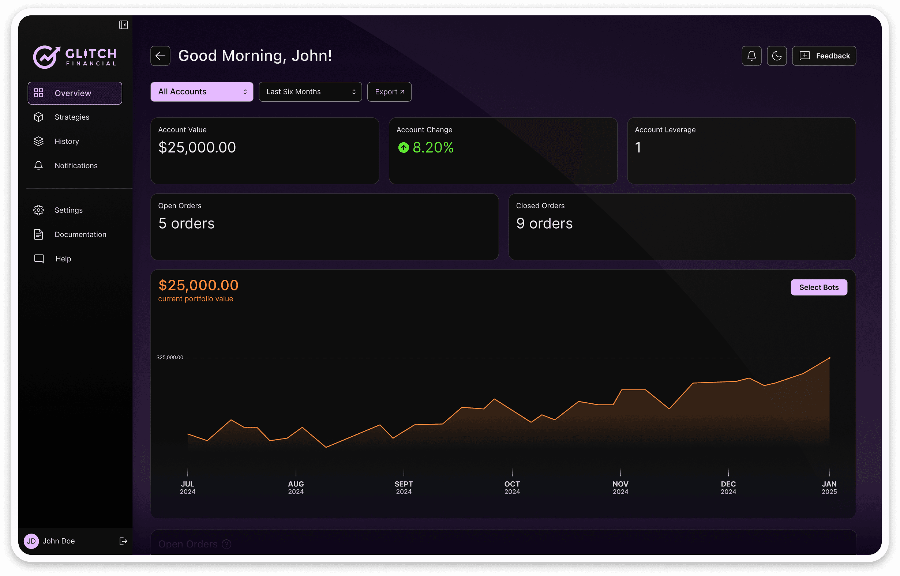Click the chart's JAN 2025 endpoint
This screenshot has width=900, height=576.
829,358
